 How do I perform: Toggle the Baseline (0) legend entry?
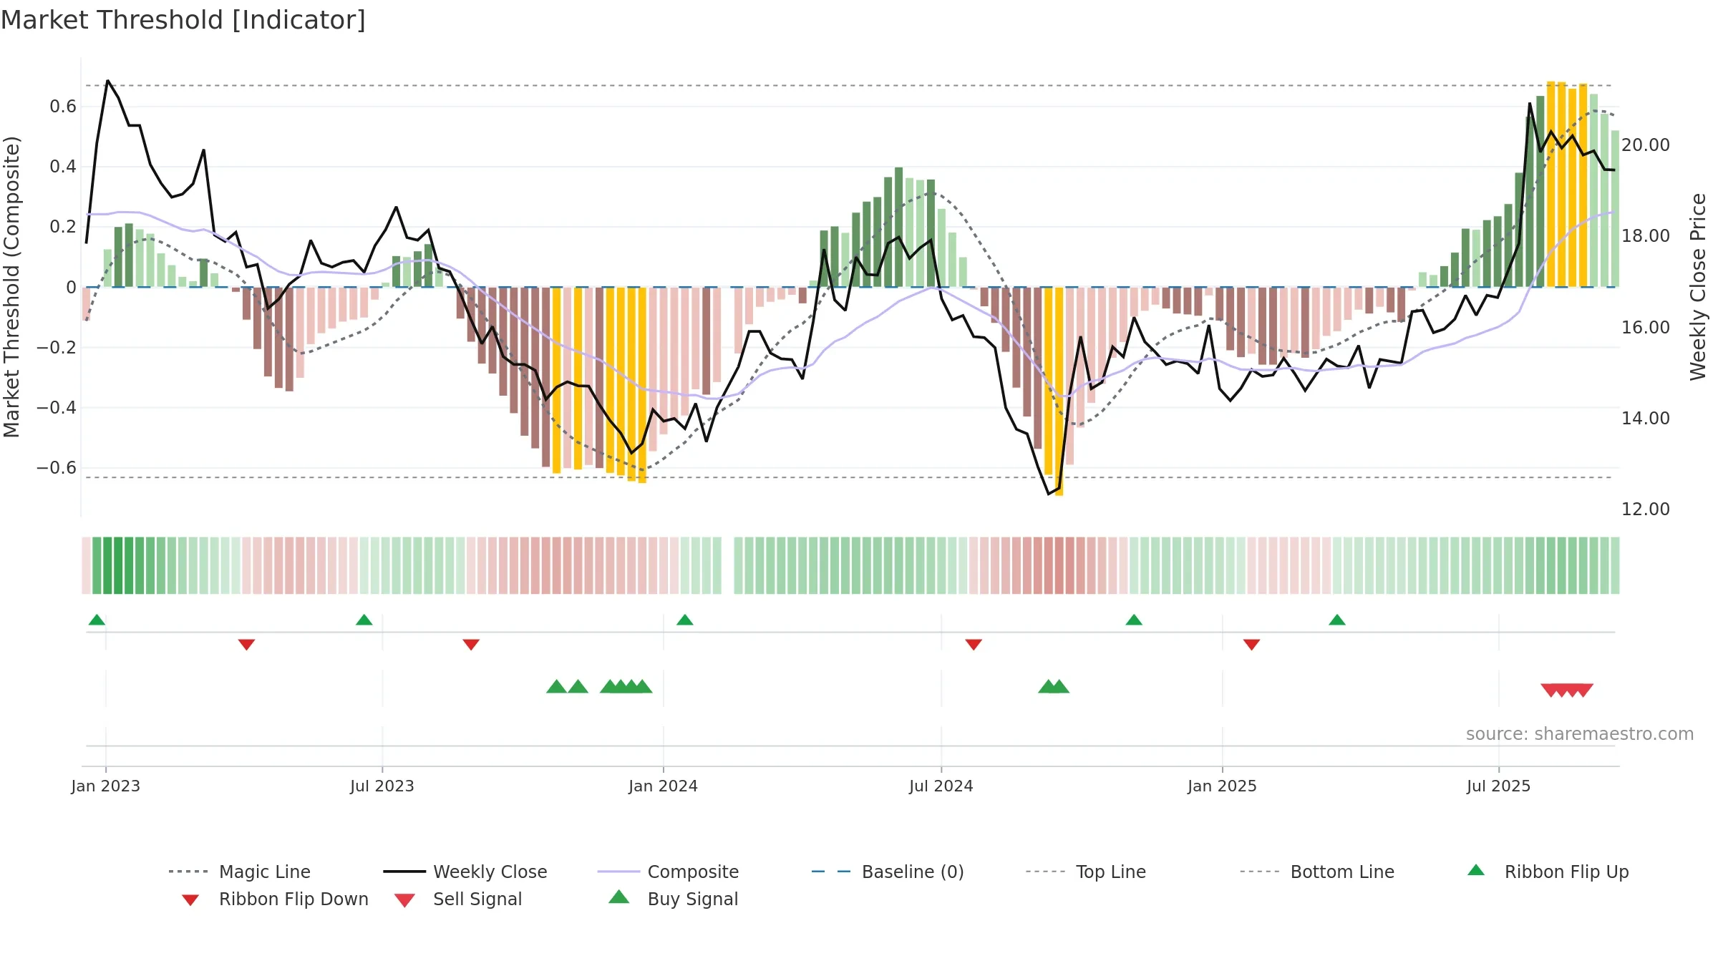(x=888, y=872)
